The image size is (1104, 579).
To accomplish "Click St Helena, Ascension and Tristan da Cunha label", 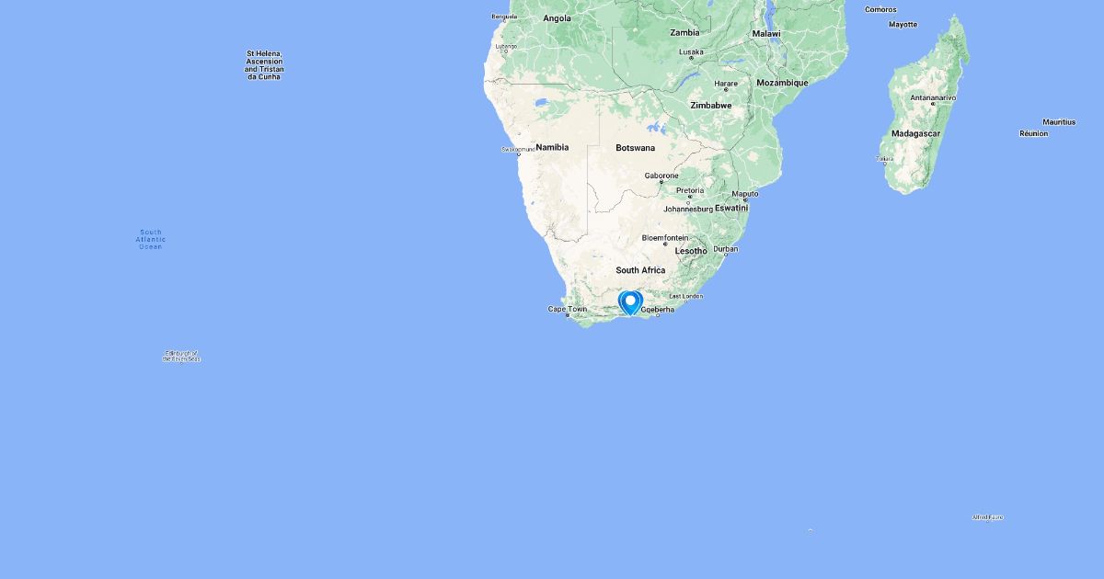I will click(264, 65).
